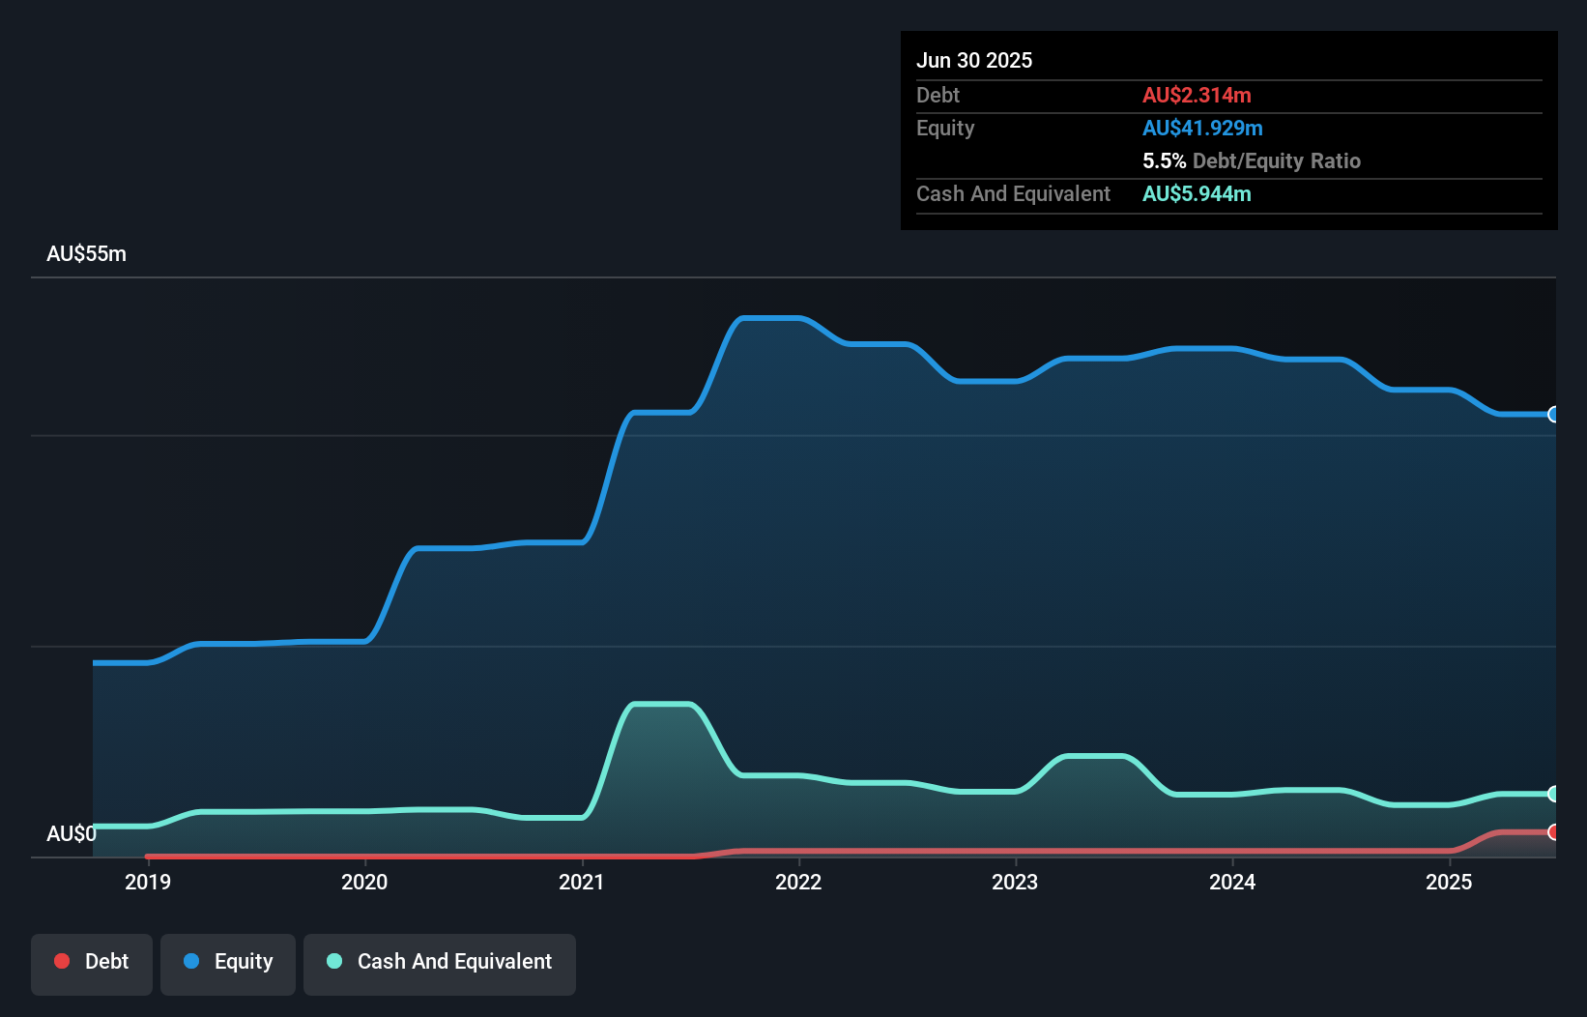Select the Debt endpoint marker on the chart
The image size is (1587, 1017).
[x=1554, y=831]
